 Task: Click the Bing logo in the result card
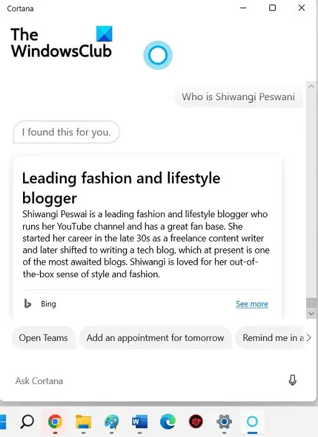27,304
